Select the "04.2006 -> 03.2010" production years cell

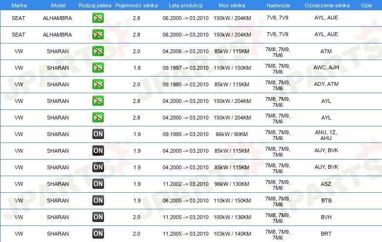pyautogui.click(x=186, y=51)
